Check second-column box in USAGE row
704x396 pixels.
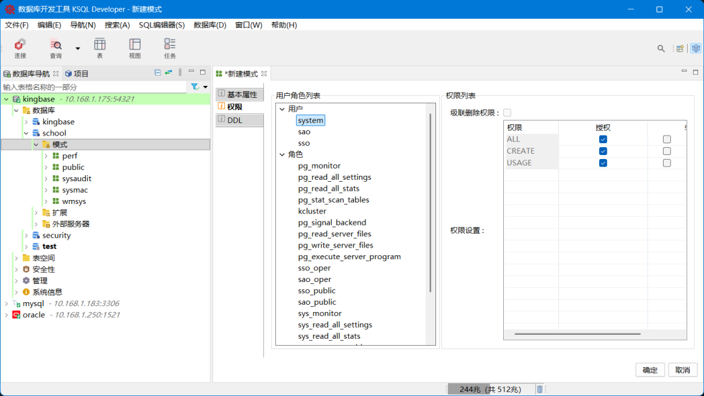pyautogui.click(x=667, y=163)
